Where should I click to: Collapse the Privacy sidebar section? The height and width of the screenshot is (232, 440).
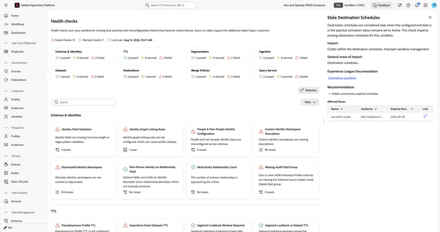tap(6, 156)
